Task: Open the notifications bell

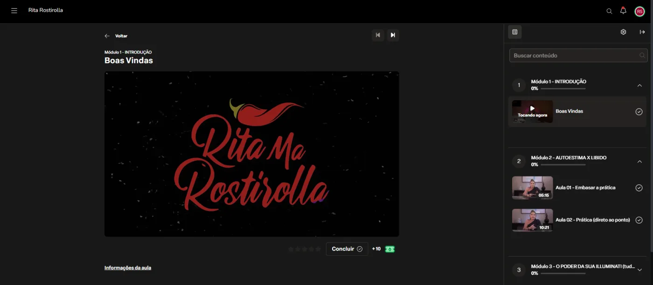Action: tap(623, 11)
